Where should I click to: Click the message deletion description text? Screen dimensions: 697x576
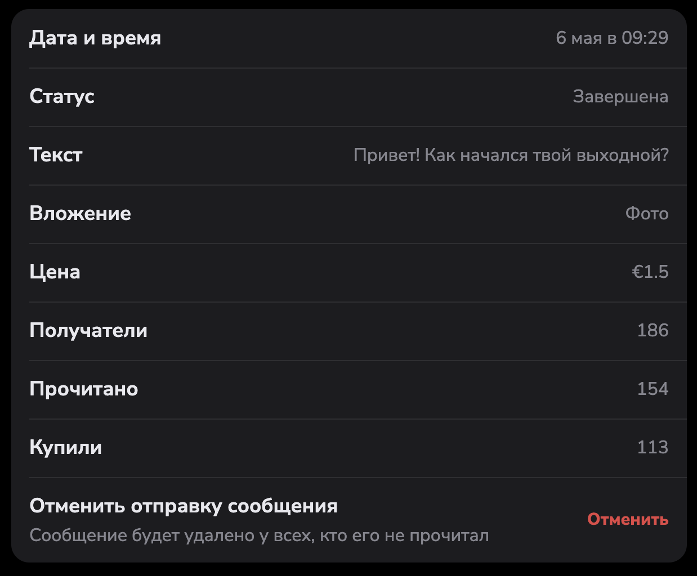tap(259, 535)
